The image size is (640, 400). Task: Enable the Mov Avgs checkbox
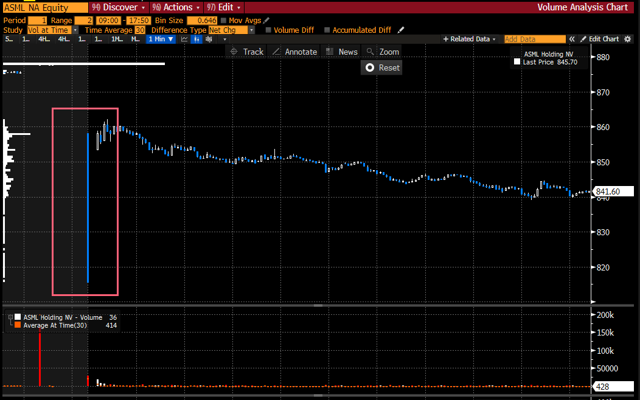point(223,21)
